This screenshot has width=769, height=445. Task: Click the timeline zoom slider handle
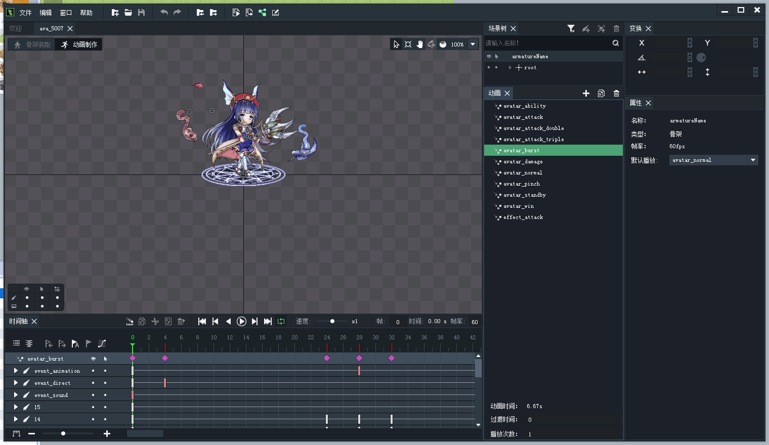[x=63, y=433]
